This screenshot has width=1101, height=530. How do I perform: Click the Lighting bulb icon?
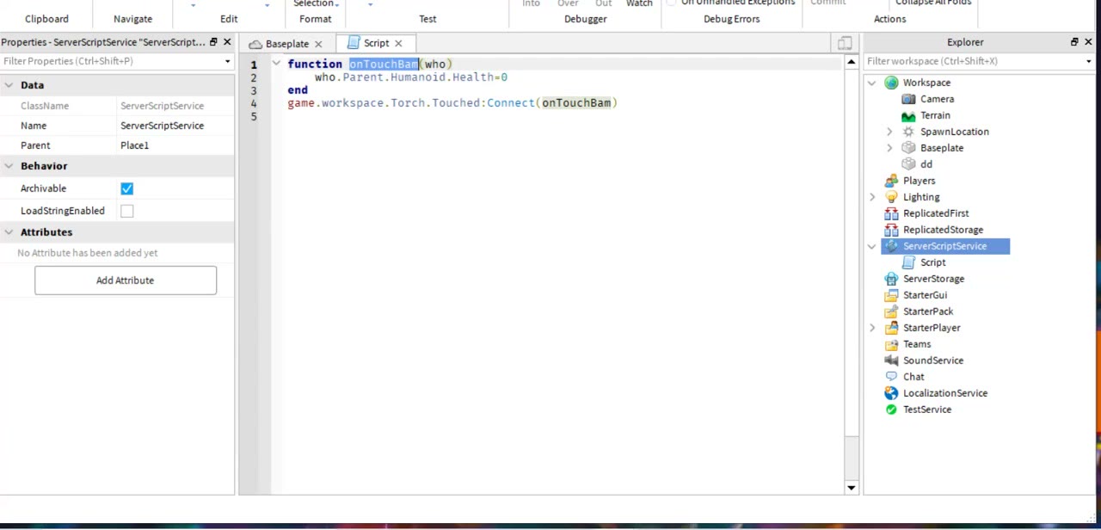[891, 197]
